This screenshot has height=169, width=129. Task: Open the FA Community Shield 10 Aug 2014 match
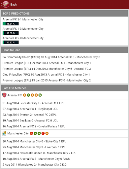pos(51,57)
